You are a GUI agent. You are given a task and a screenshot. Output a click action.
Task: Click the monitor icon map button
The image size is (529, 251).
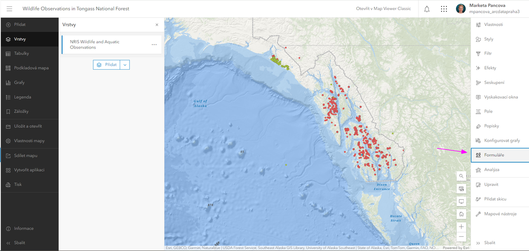pos(461,201)
